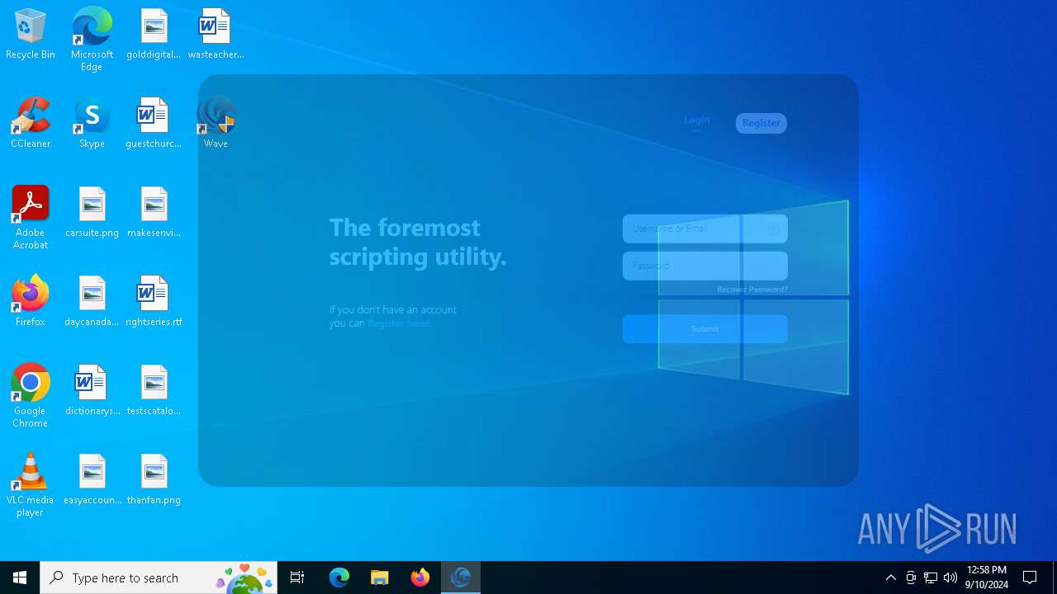Open the notification center
Image resolution: width=1057 pixels, height=594 pixels.
[1030, 577]
